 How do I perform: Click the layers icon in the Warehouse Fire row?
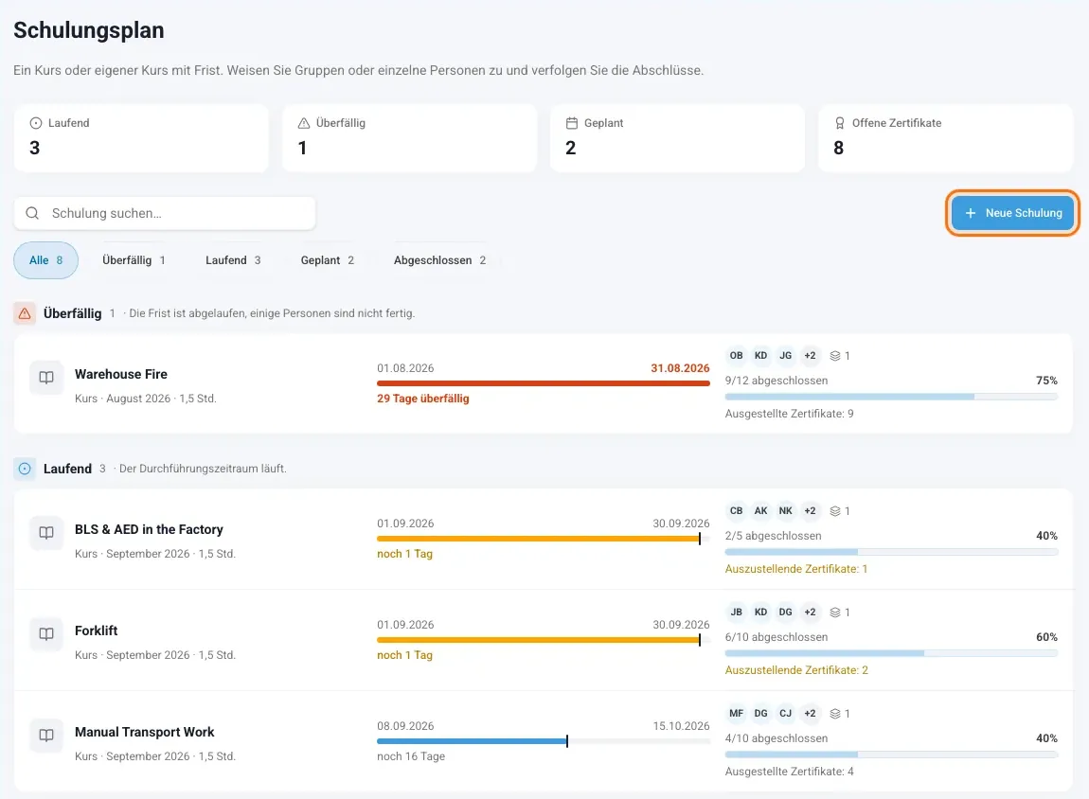[x=835, y=356]
